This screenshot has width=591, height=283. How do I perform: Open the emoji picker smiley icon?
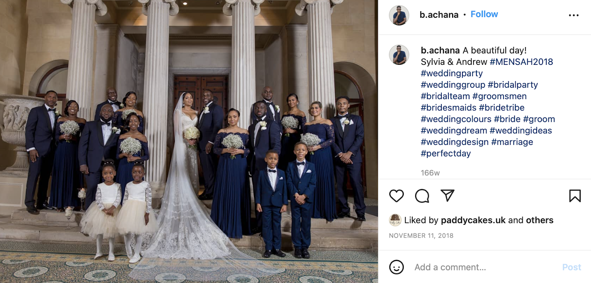click(396, 267)
